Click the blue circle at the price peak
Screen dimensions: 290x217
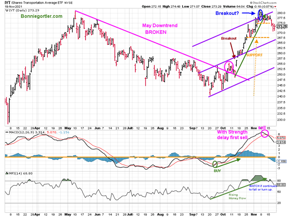coord(260,15)
